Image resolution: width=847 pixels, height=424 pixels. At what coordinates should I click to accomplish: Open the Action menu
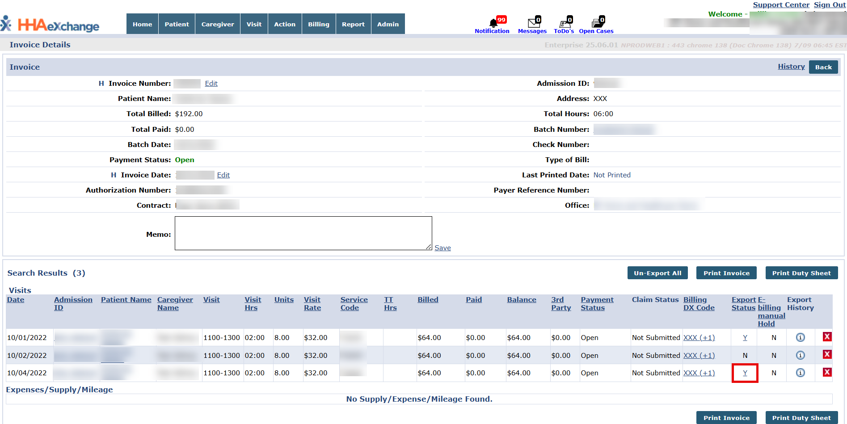pyautogui.click(x=285, y=24)
